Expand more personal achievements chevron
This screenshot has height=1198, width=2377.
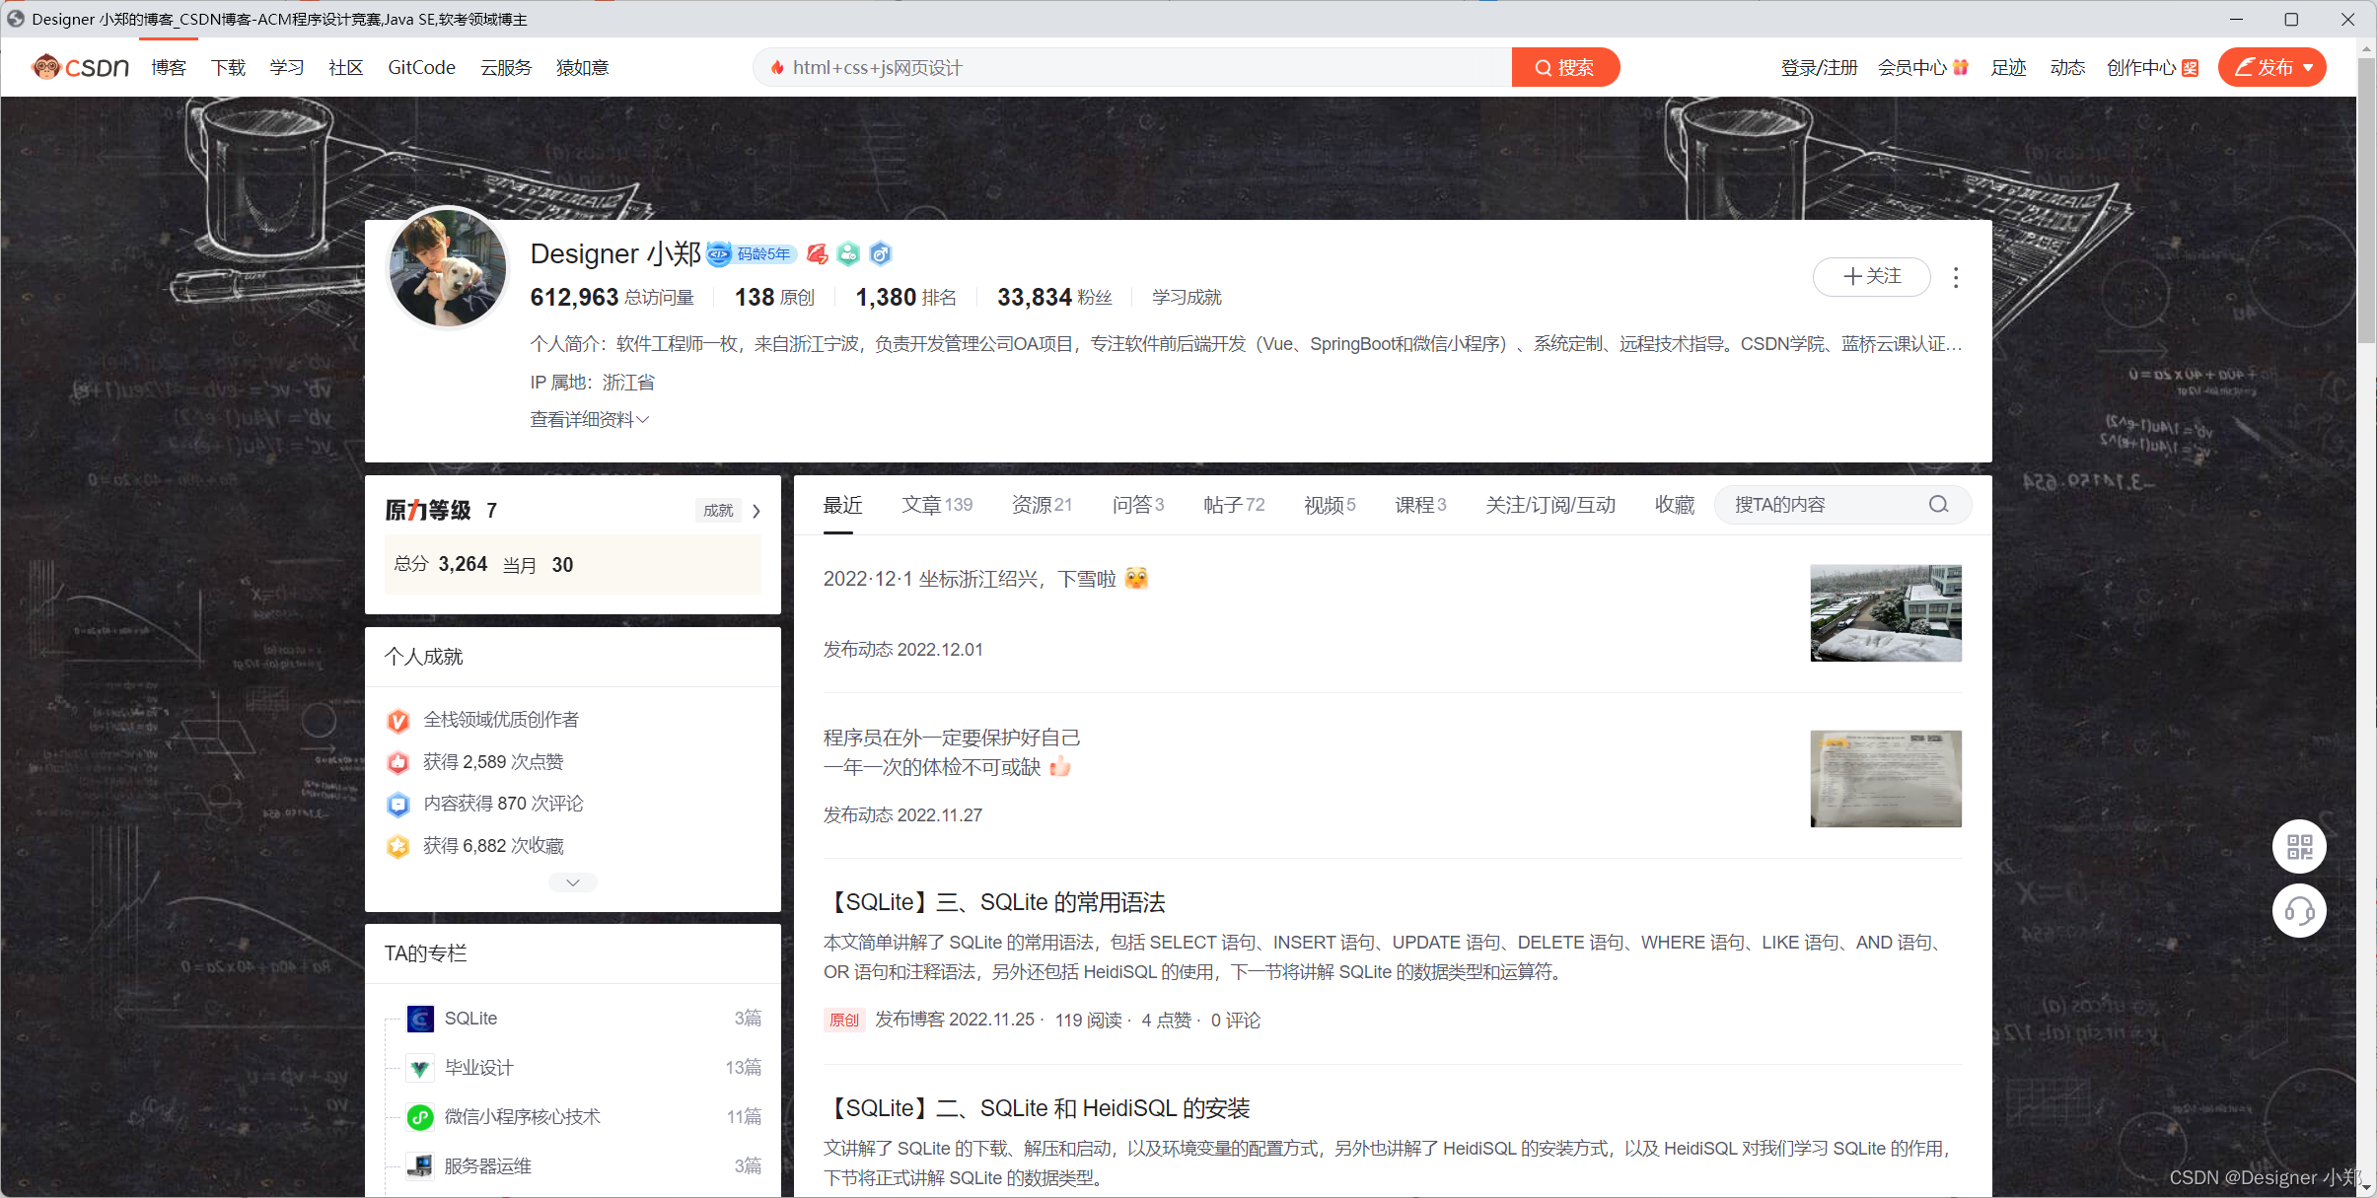(572, 882)
